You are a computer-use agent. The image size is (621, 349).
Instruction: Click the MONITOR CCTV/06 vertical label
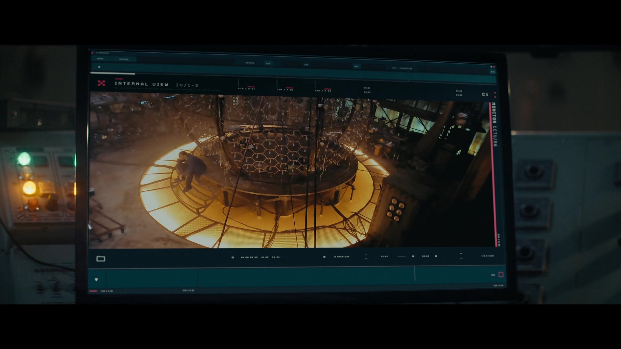pyautogui.click(x=495, y=124)
